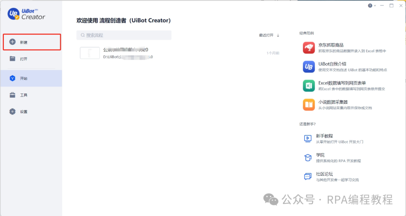
Task: Click the search magnifier icon in 搜索流程
Action: [83, 35]
